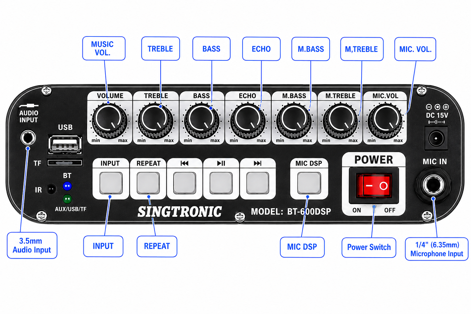Click the blue BT indicator LED
The height and width of the screenshot is (314, 471).
click(x=67, y=186)
